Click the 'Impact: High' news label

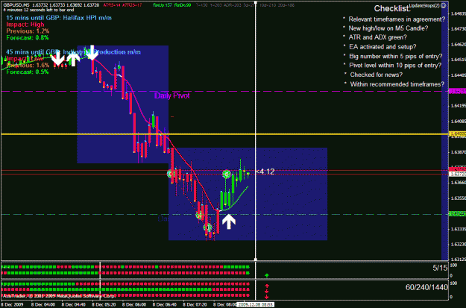[x=25, y=25]
